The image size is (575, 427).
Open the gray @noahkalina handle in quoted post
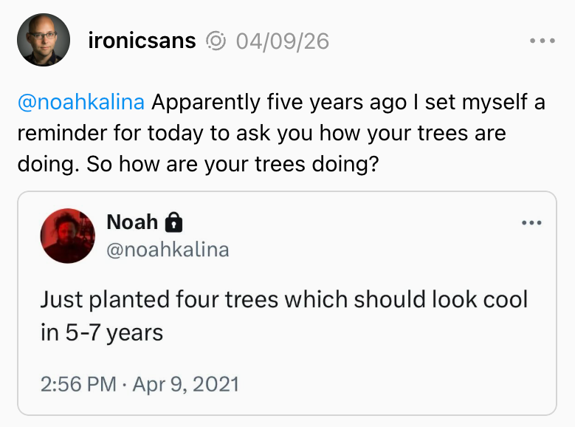click(168, 250)
